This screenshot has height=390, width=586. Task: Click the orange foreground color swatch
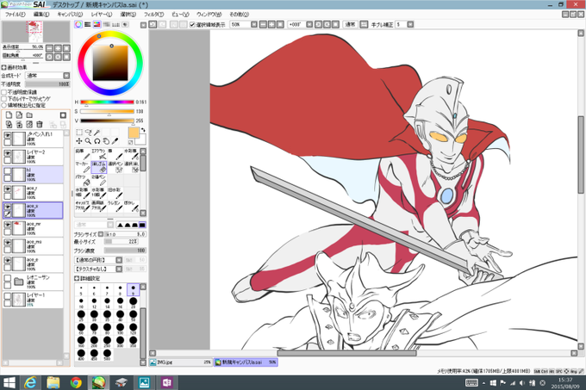pyautogui.click(x=134, y=133)
